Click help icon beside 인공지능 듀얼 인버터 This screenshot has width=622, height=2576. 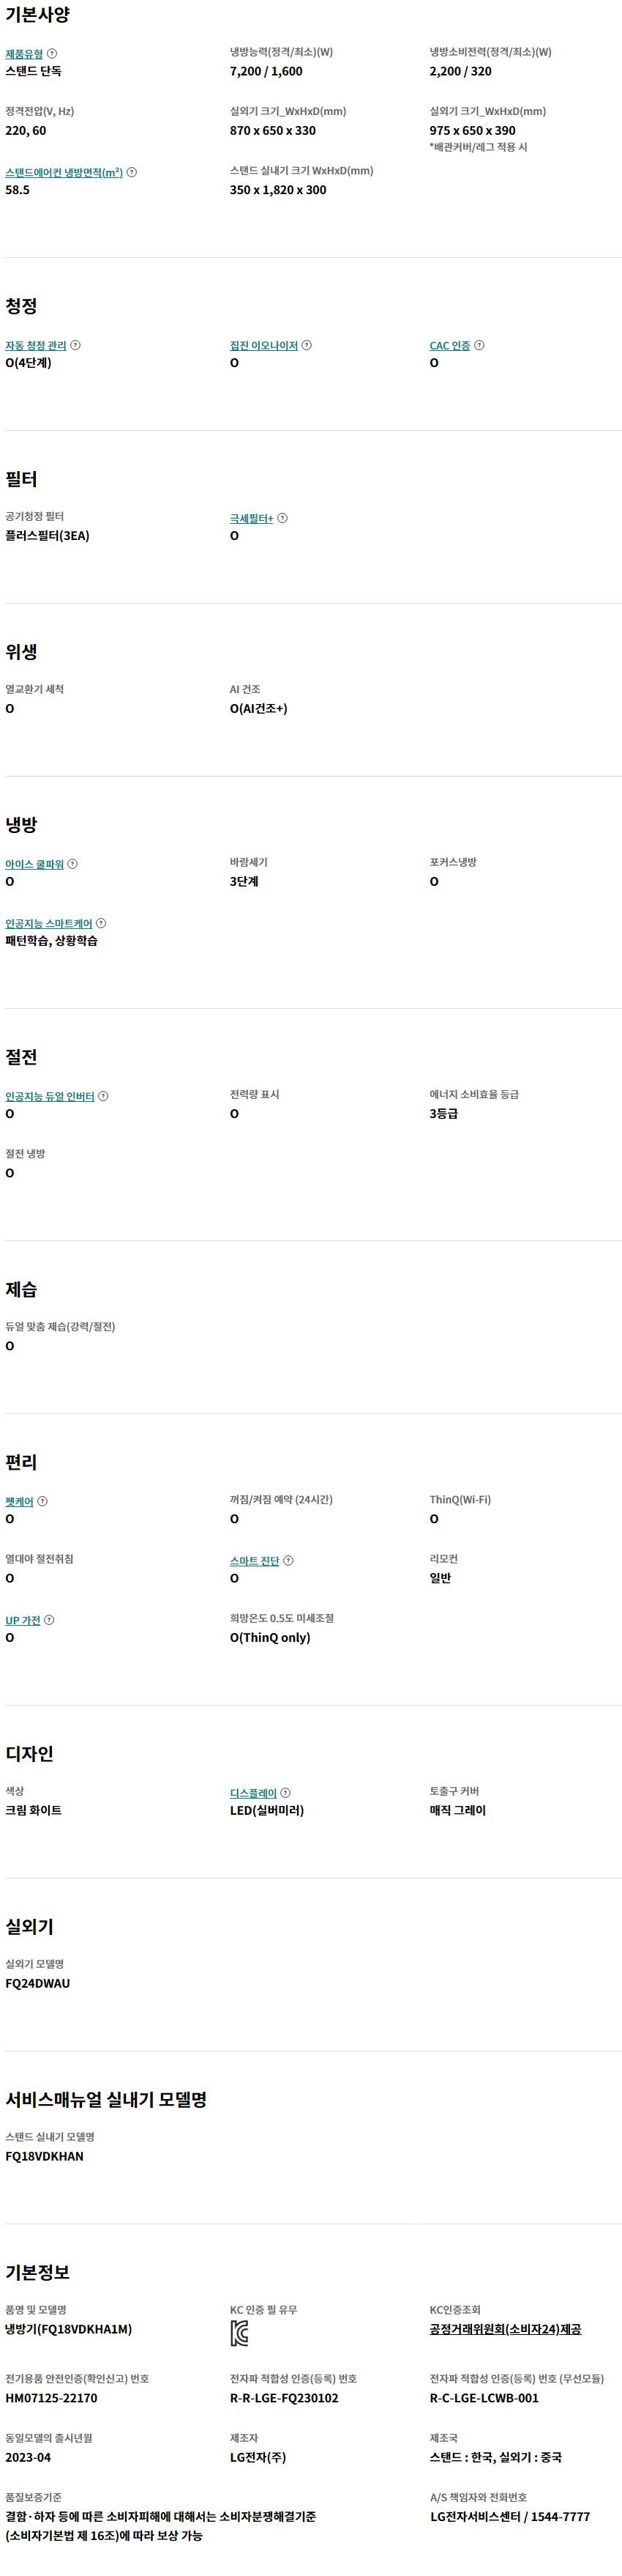pyautogui.click(x=103, y=1096)
